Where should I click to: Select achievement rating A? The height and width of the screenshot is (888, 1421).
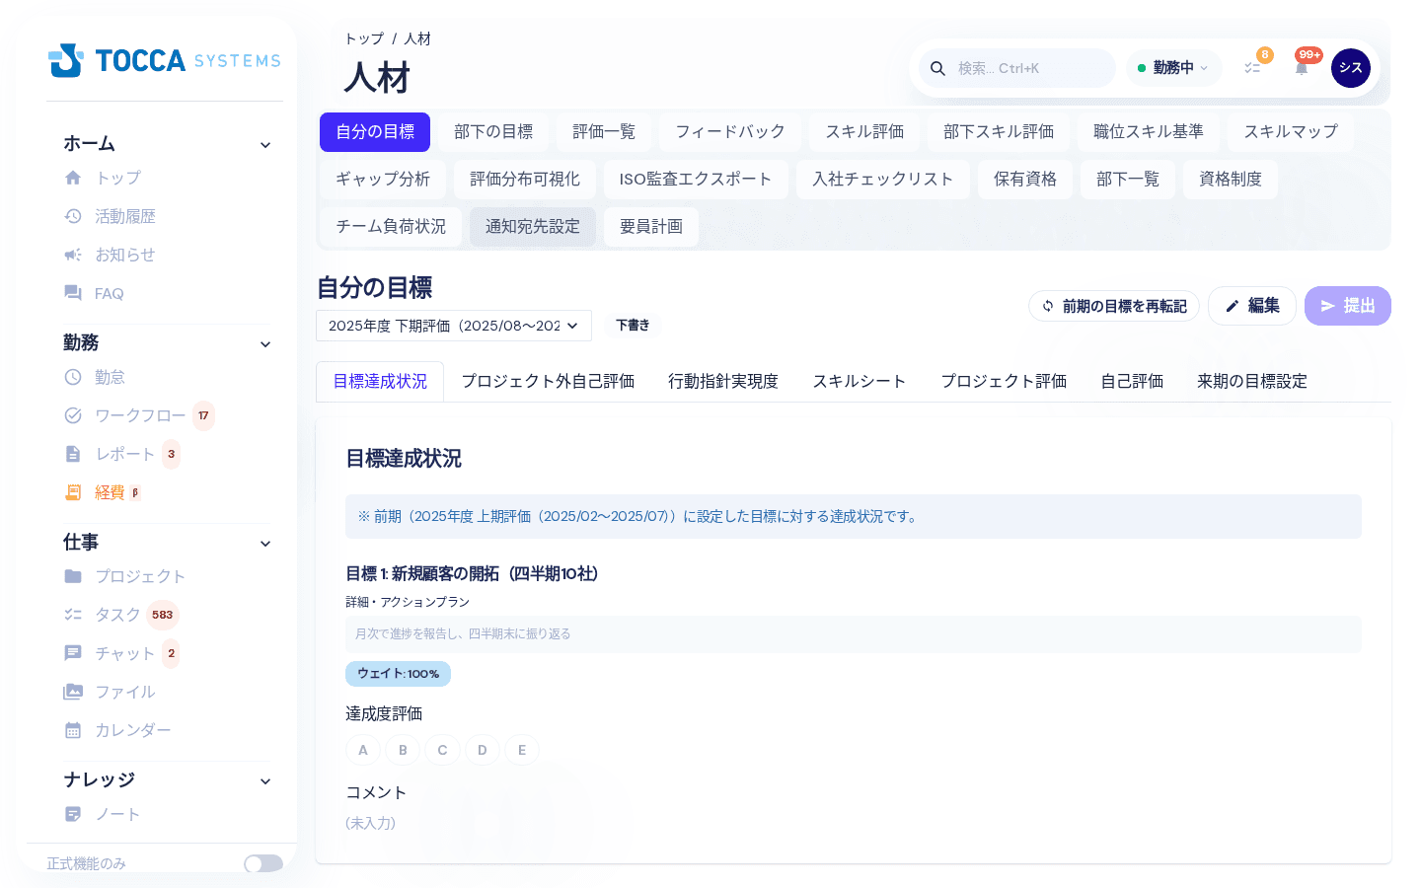tap(363, 750)
